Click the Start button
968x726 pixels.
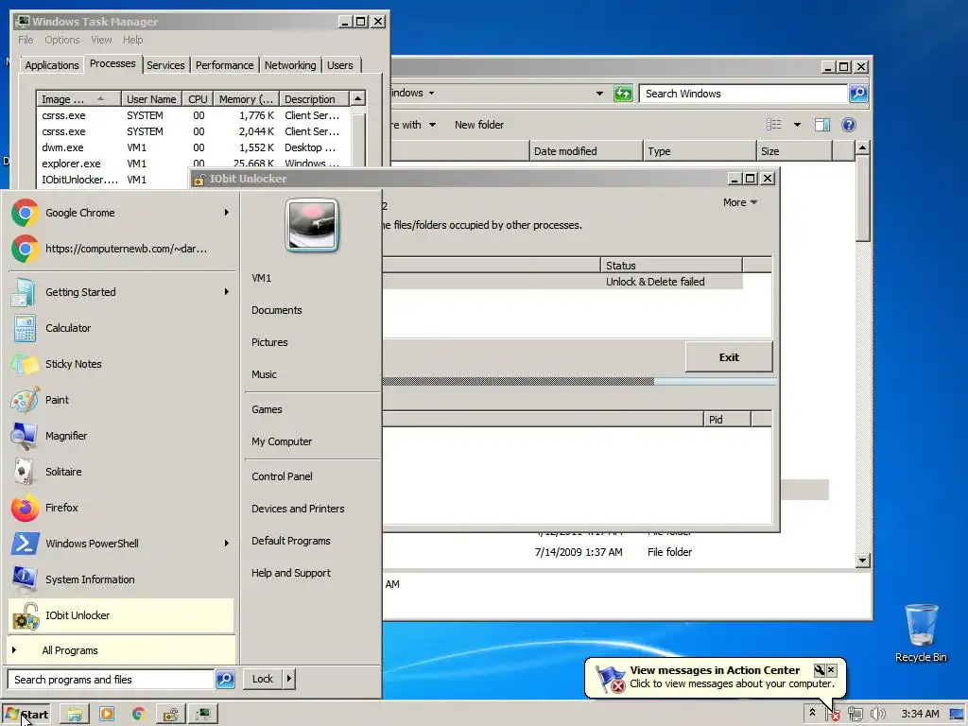click(26, 715)
